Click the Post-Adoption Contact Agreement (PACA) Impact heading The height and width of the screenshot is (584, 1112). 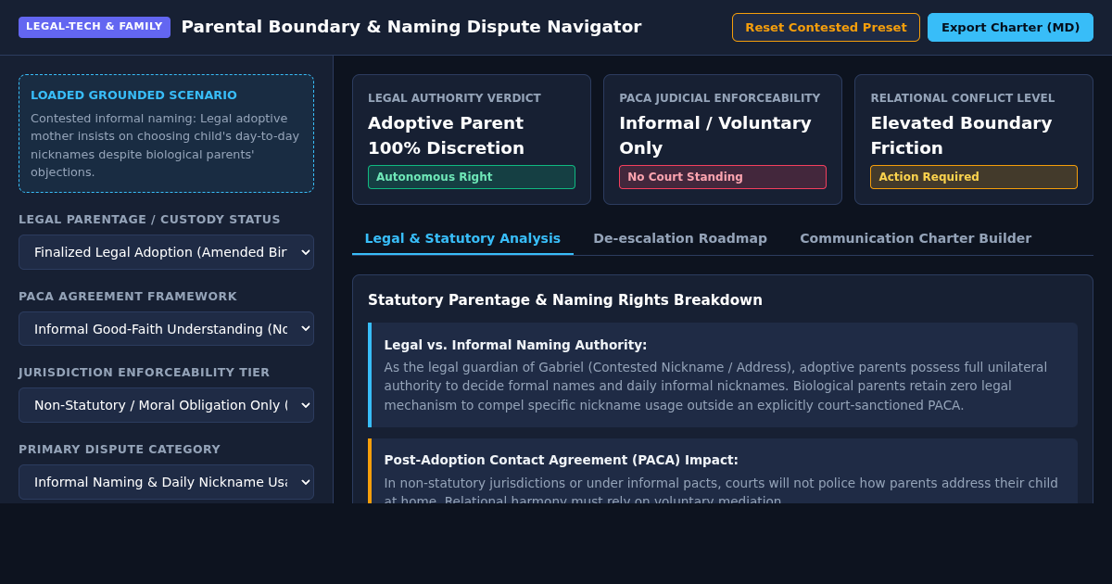(562, 460)
